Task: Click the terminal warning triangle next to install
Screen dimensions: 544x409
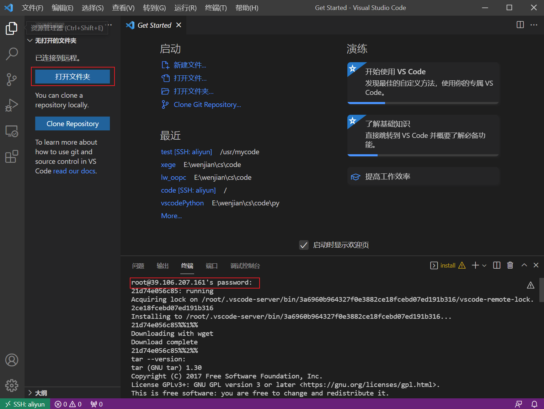Action: 462,265
